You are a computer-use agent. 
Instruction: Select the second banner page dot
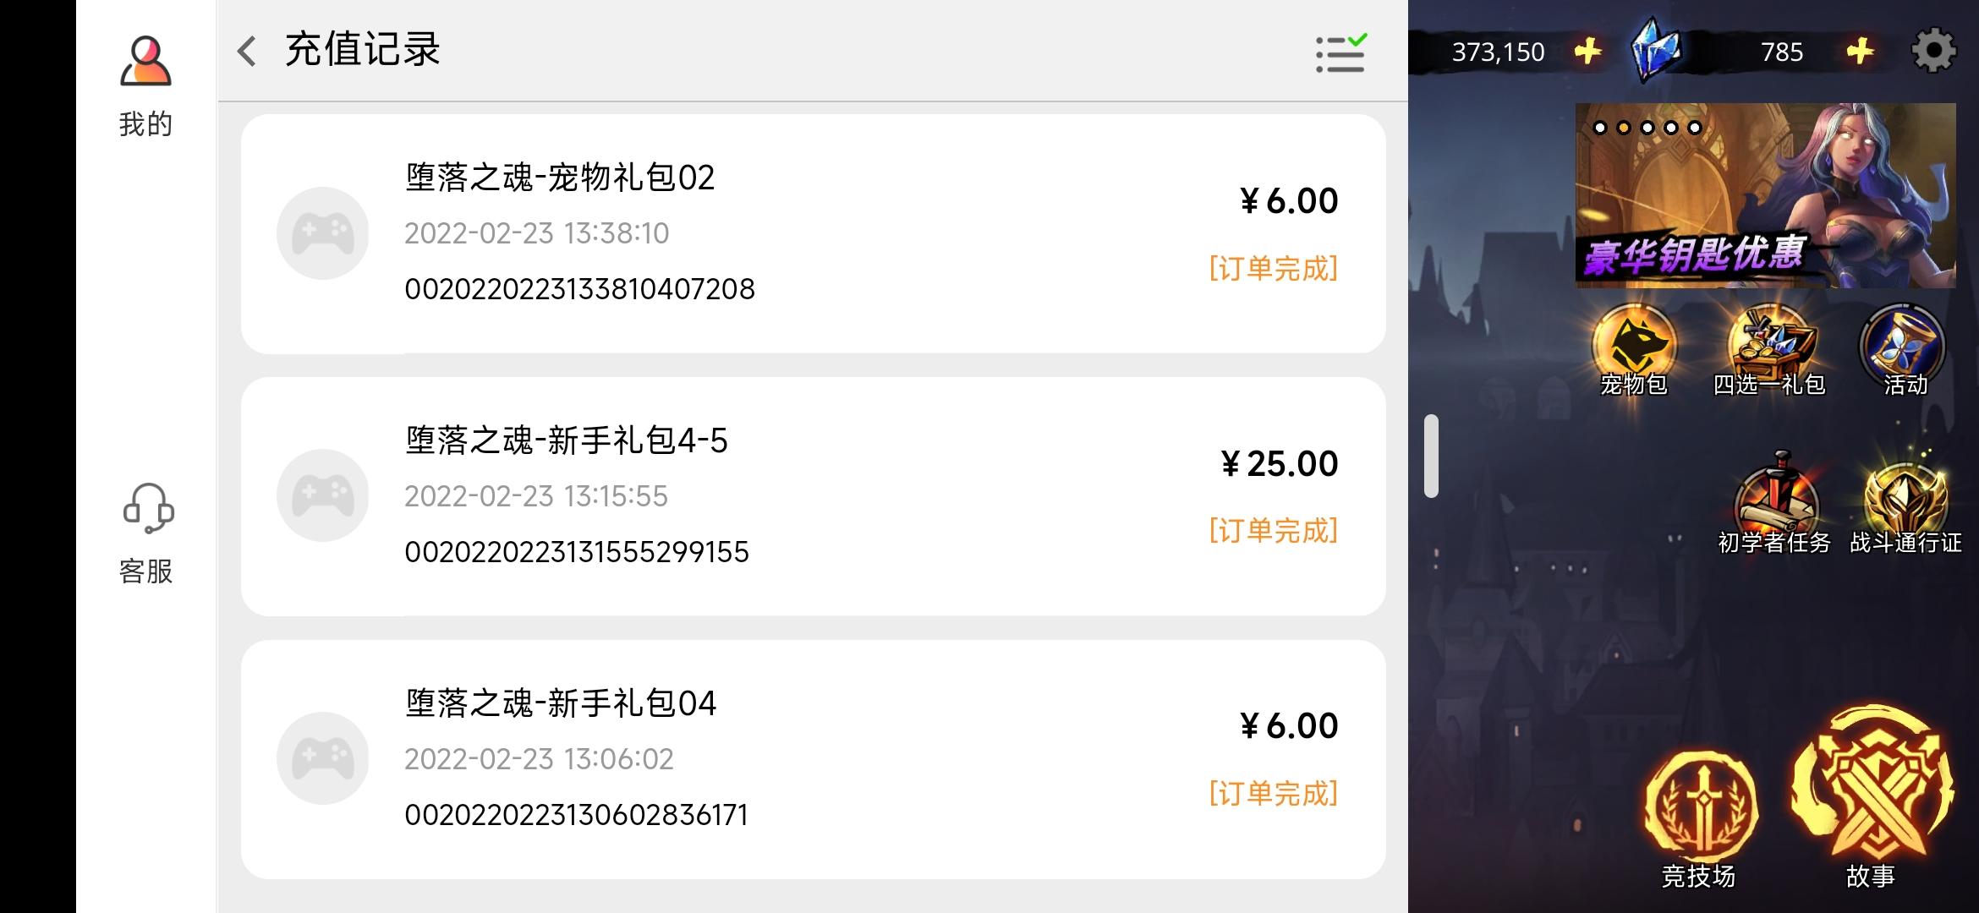(1624, 128)
